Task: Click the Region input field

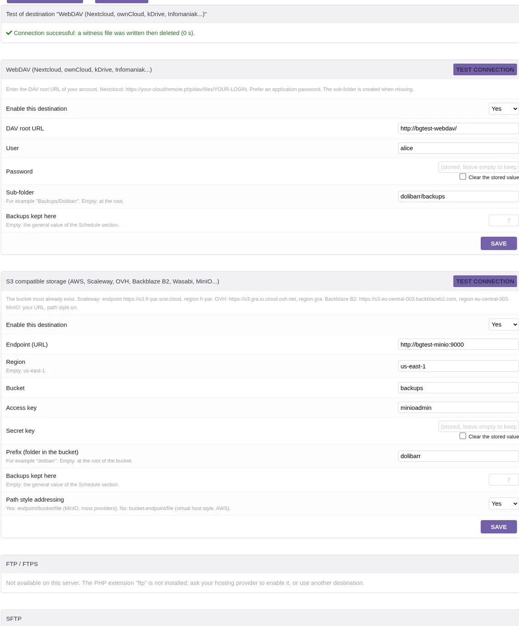Action: coord(458,366)
